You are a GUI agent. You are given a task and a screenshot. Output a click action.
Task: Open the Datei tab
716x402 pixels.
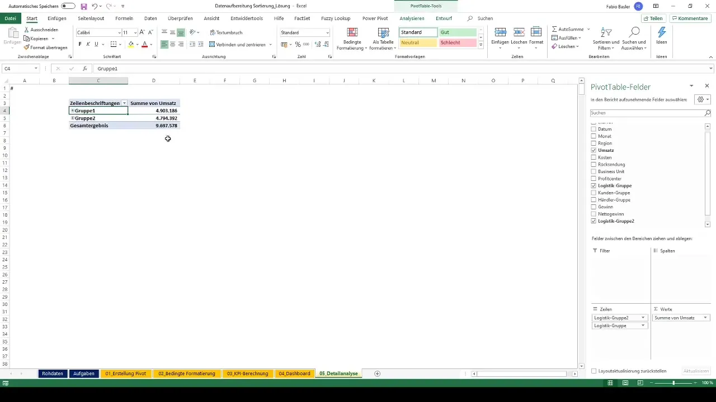click(10, 18)
